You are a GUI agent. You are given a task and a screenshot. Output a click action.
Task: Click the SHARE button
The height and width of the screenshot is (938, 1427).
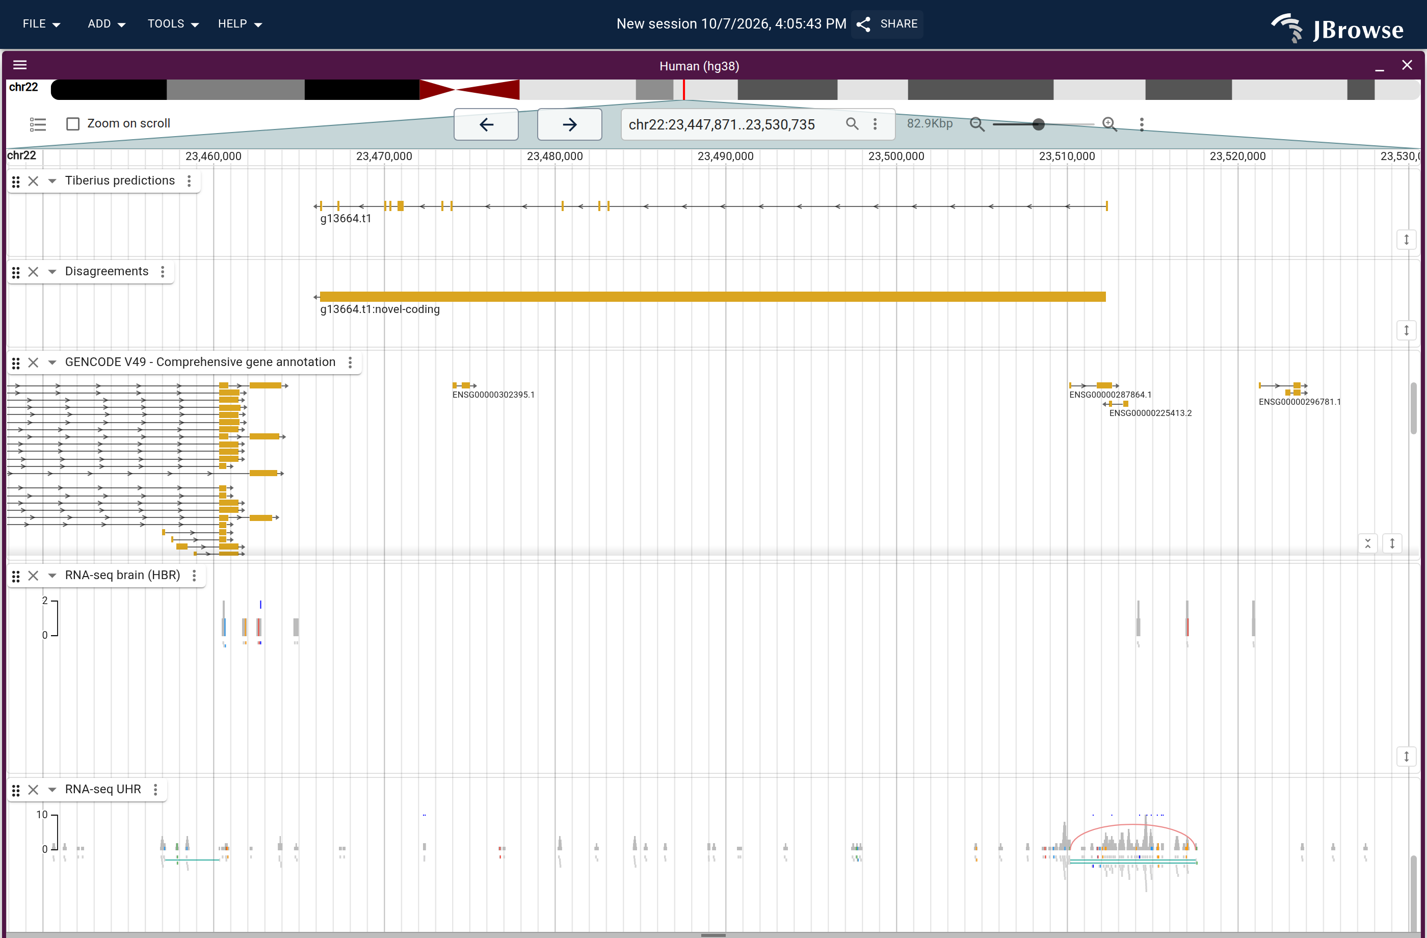tap(887, 24)
